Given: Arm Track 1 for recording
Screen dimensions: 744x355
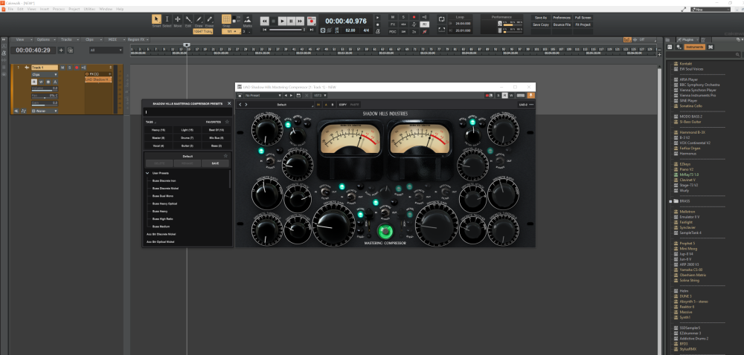Looking at the screenshot, I should [77, 68].
